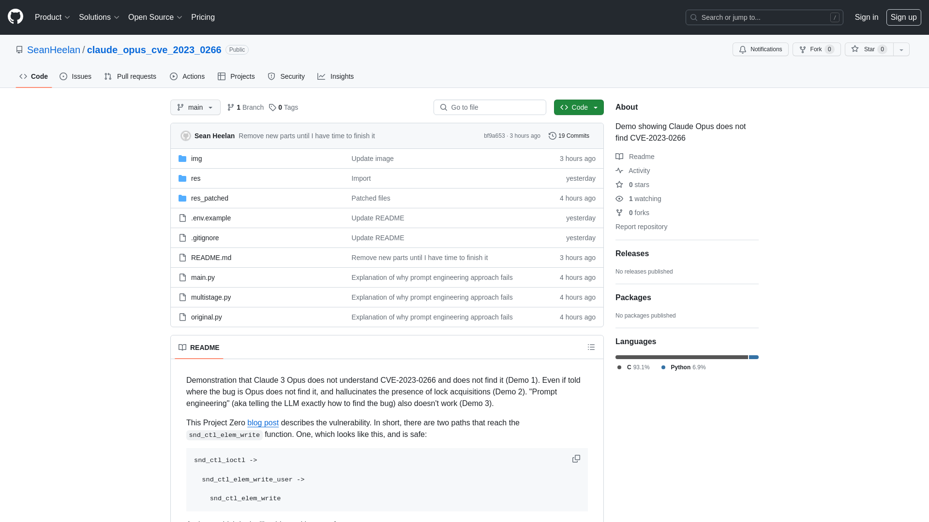Open the .env.example file

(x=211, y=218)
